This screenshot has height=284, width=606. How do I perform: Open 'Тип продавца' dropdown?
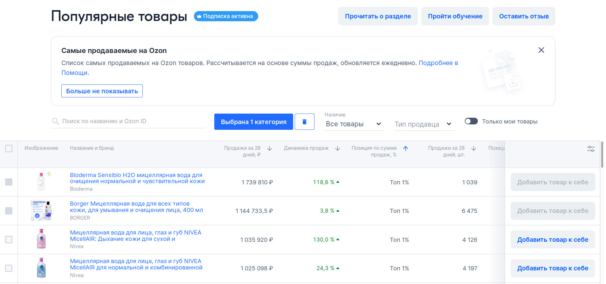pos(424,124)
